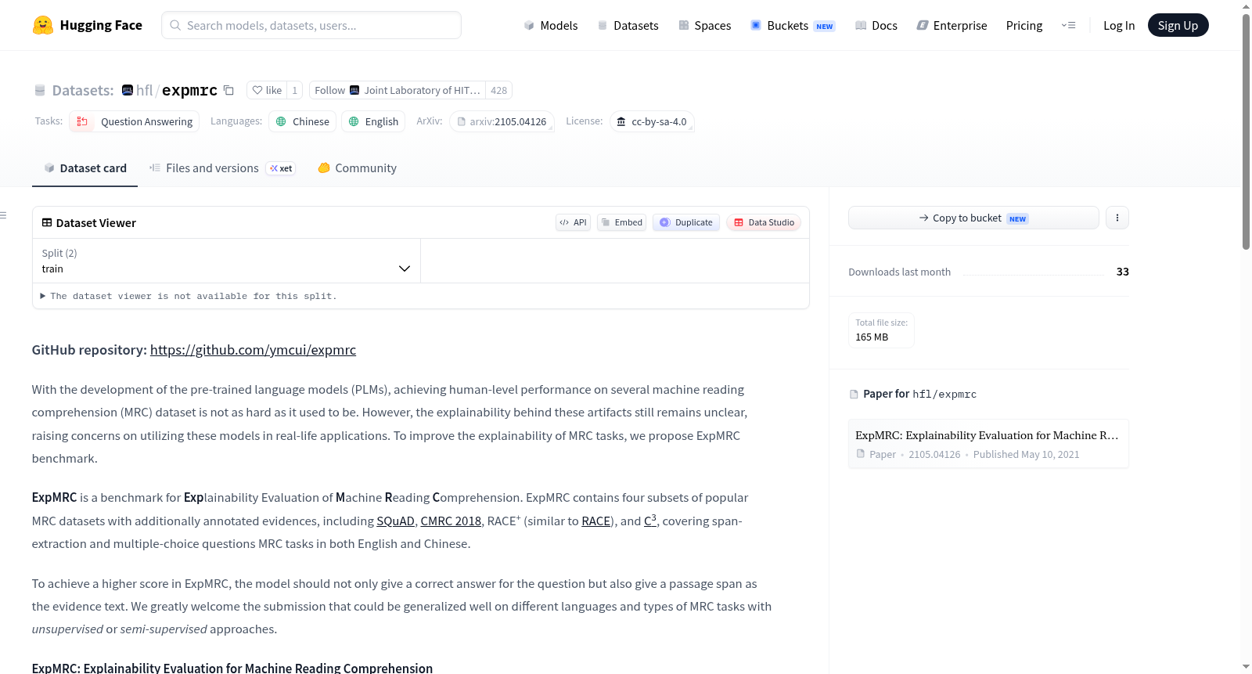Image resolution: width=1252 pixels, height=674 pixels.
Task: Open the C3 dataset link
Action: [x=649, y=520]
